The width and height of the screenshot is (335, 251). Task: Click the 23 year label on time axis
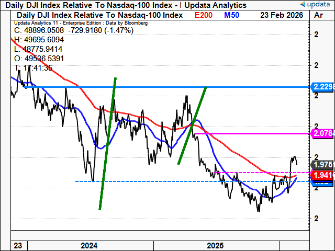(17, 245)
